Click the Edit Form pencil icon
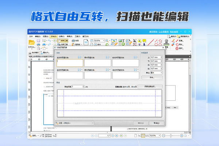 click(129, 42)
